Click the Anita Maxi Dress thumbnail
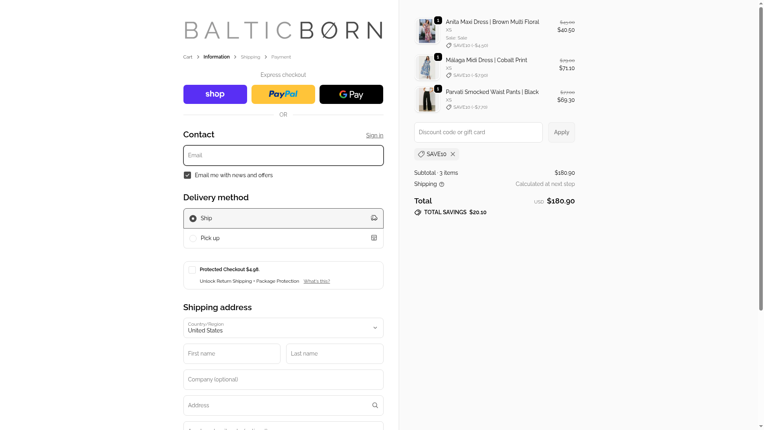The width and height of the screenshot is (764, 430). pos(427,31)
